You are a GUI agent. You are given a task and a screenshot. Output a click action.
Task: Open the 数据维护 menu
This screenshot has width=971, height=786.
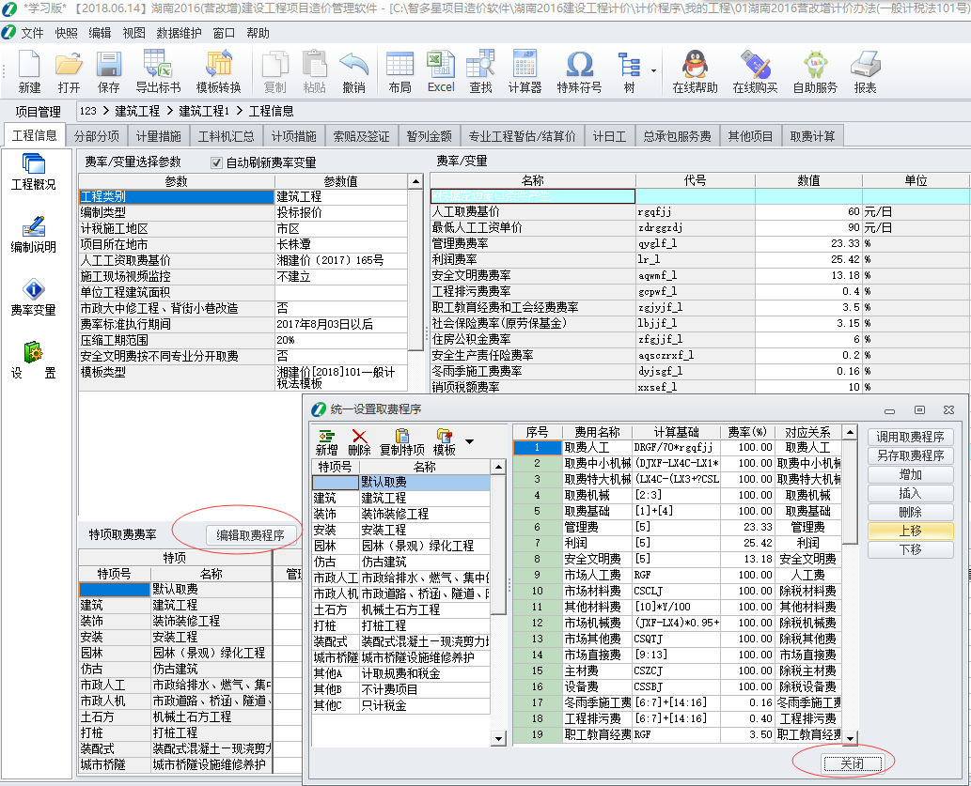pos(179,33)
